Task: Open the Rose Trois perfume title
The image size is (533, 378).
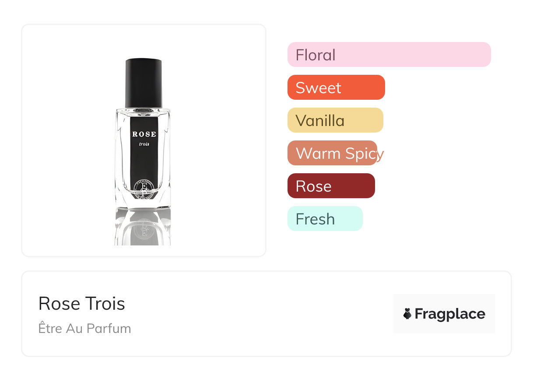Action: [82, 304]
